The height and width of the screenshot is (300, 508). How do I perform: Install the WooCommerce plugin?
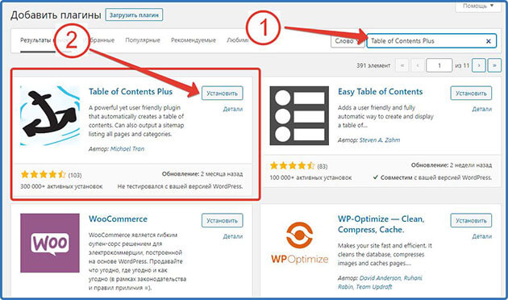[223, 220]
